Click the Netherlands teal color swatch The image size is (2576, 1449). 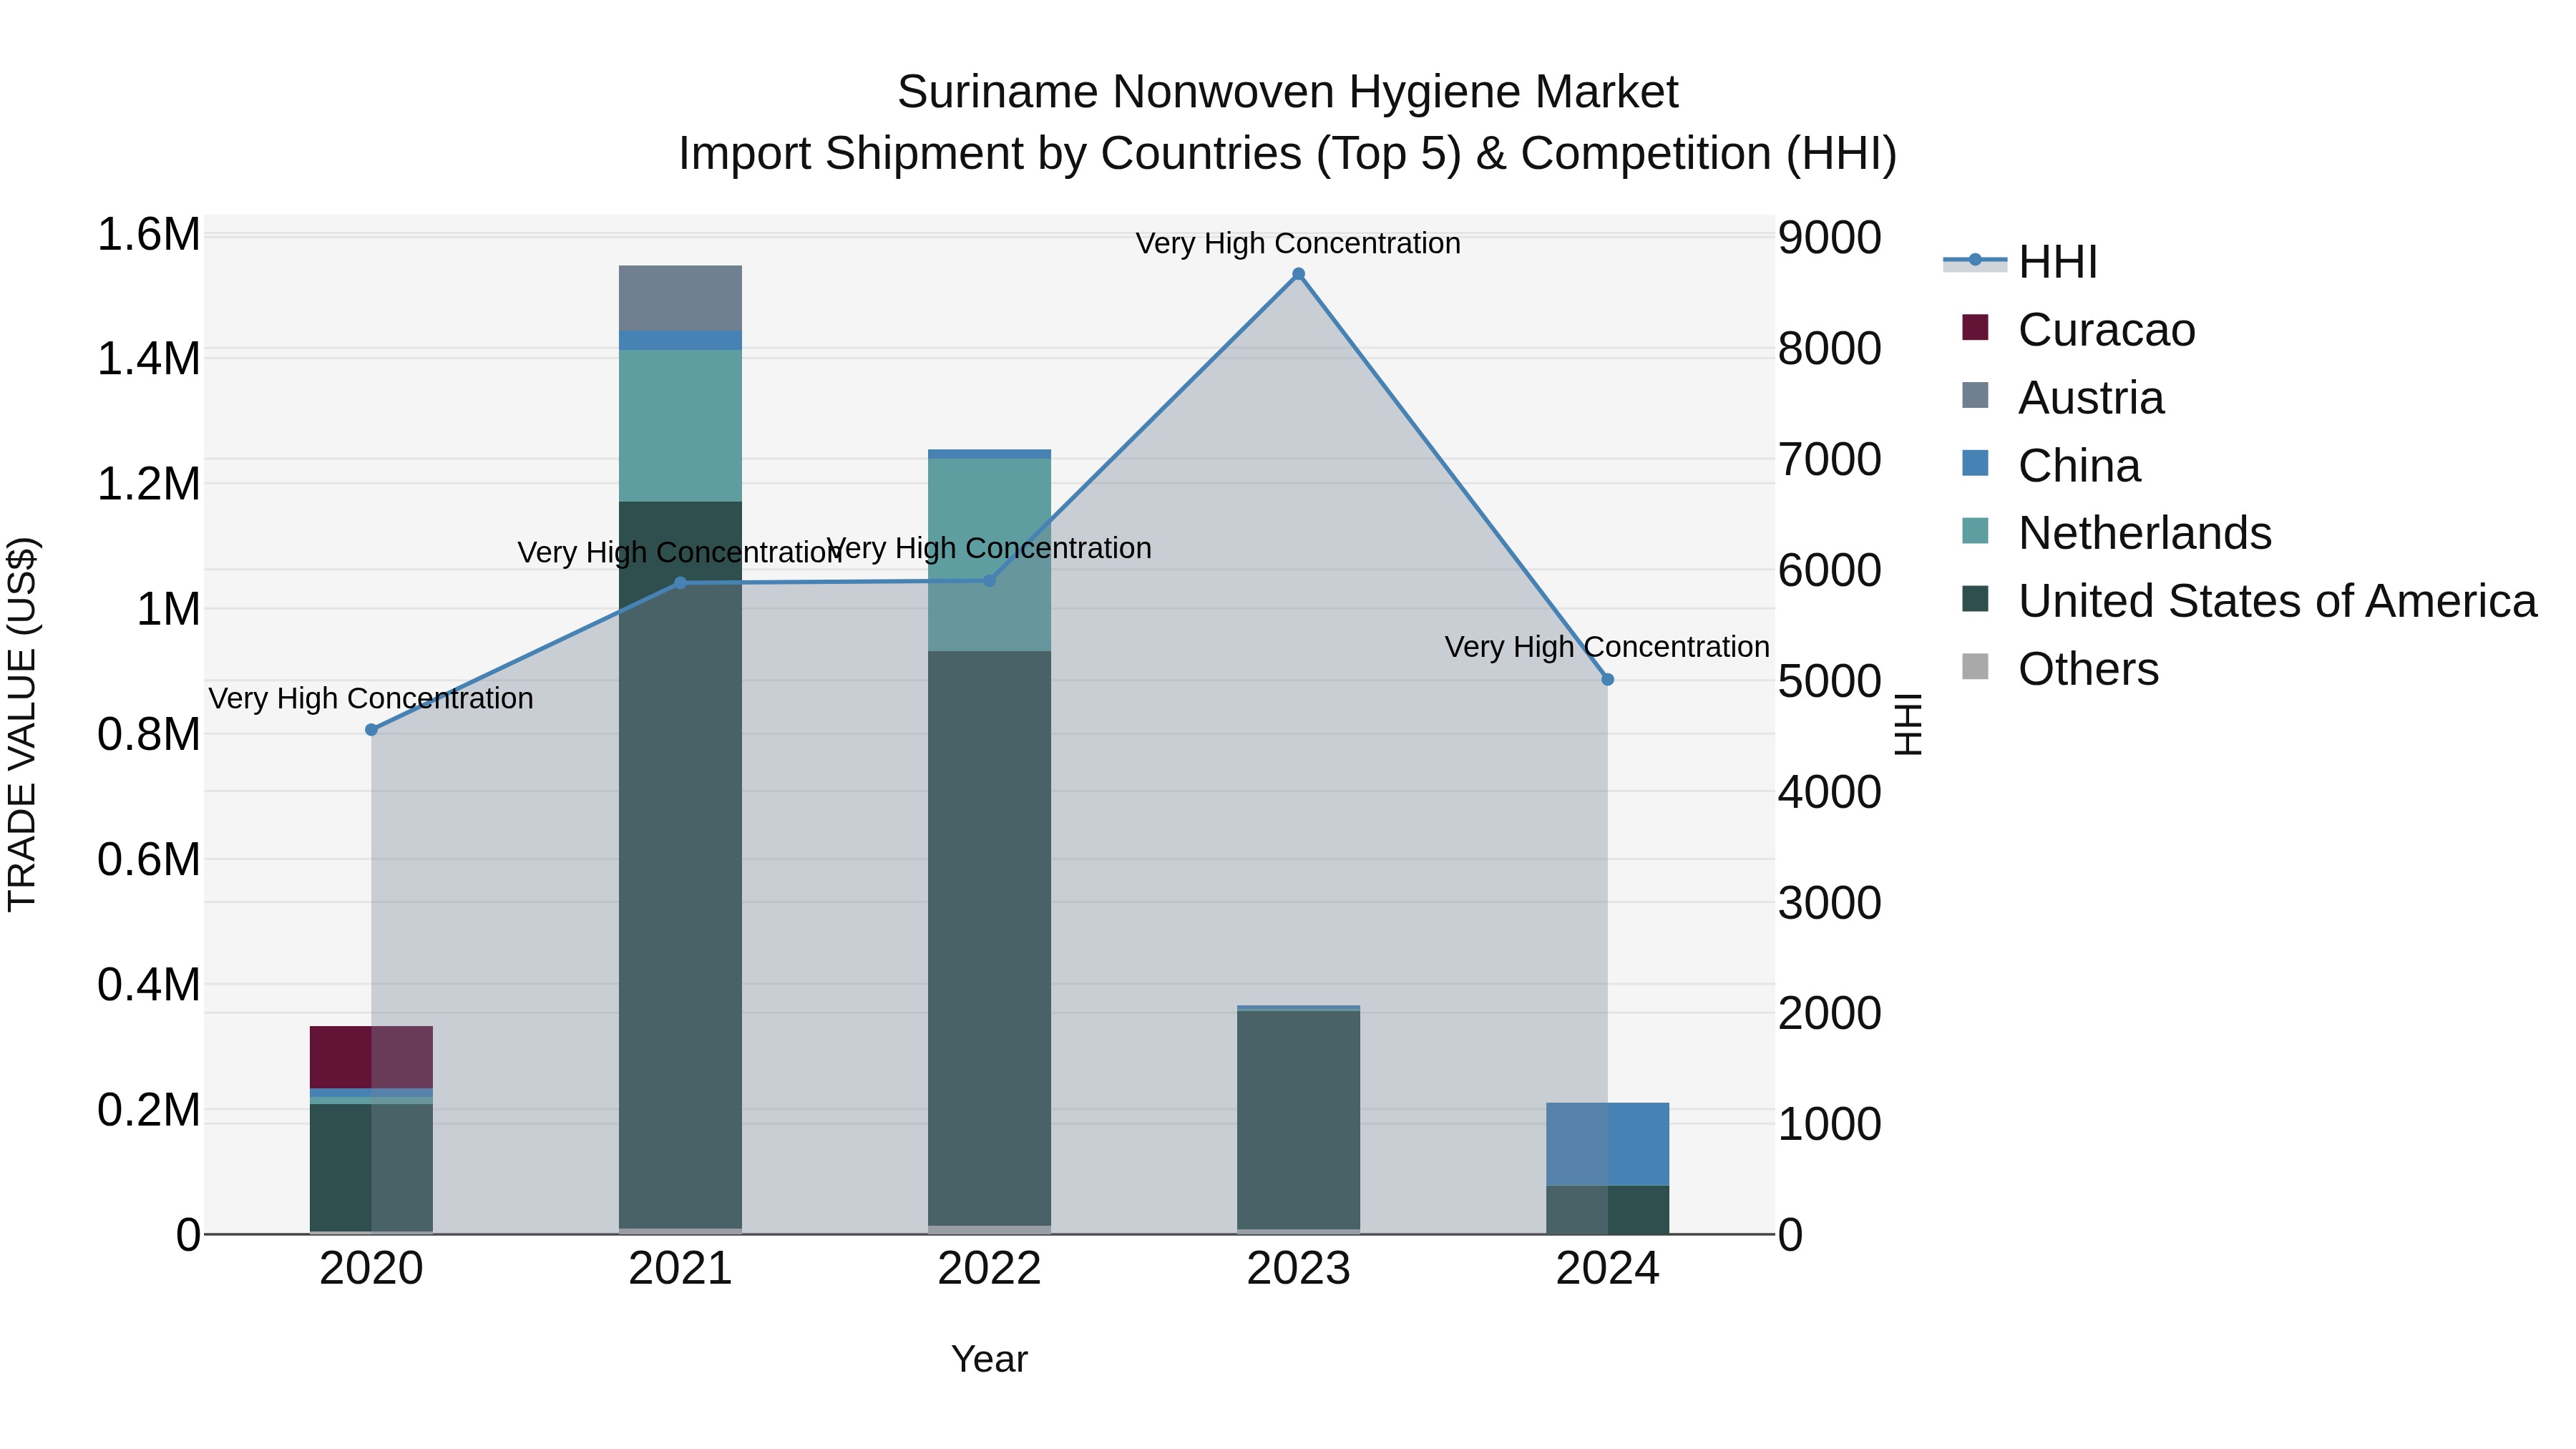1975,531
